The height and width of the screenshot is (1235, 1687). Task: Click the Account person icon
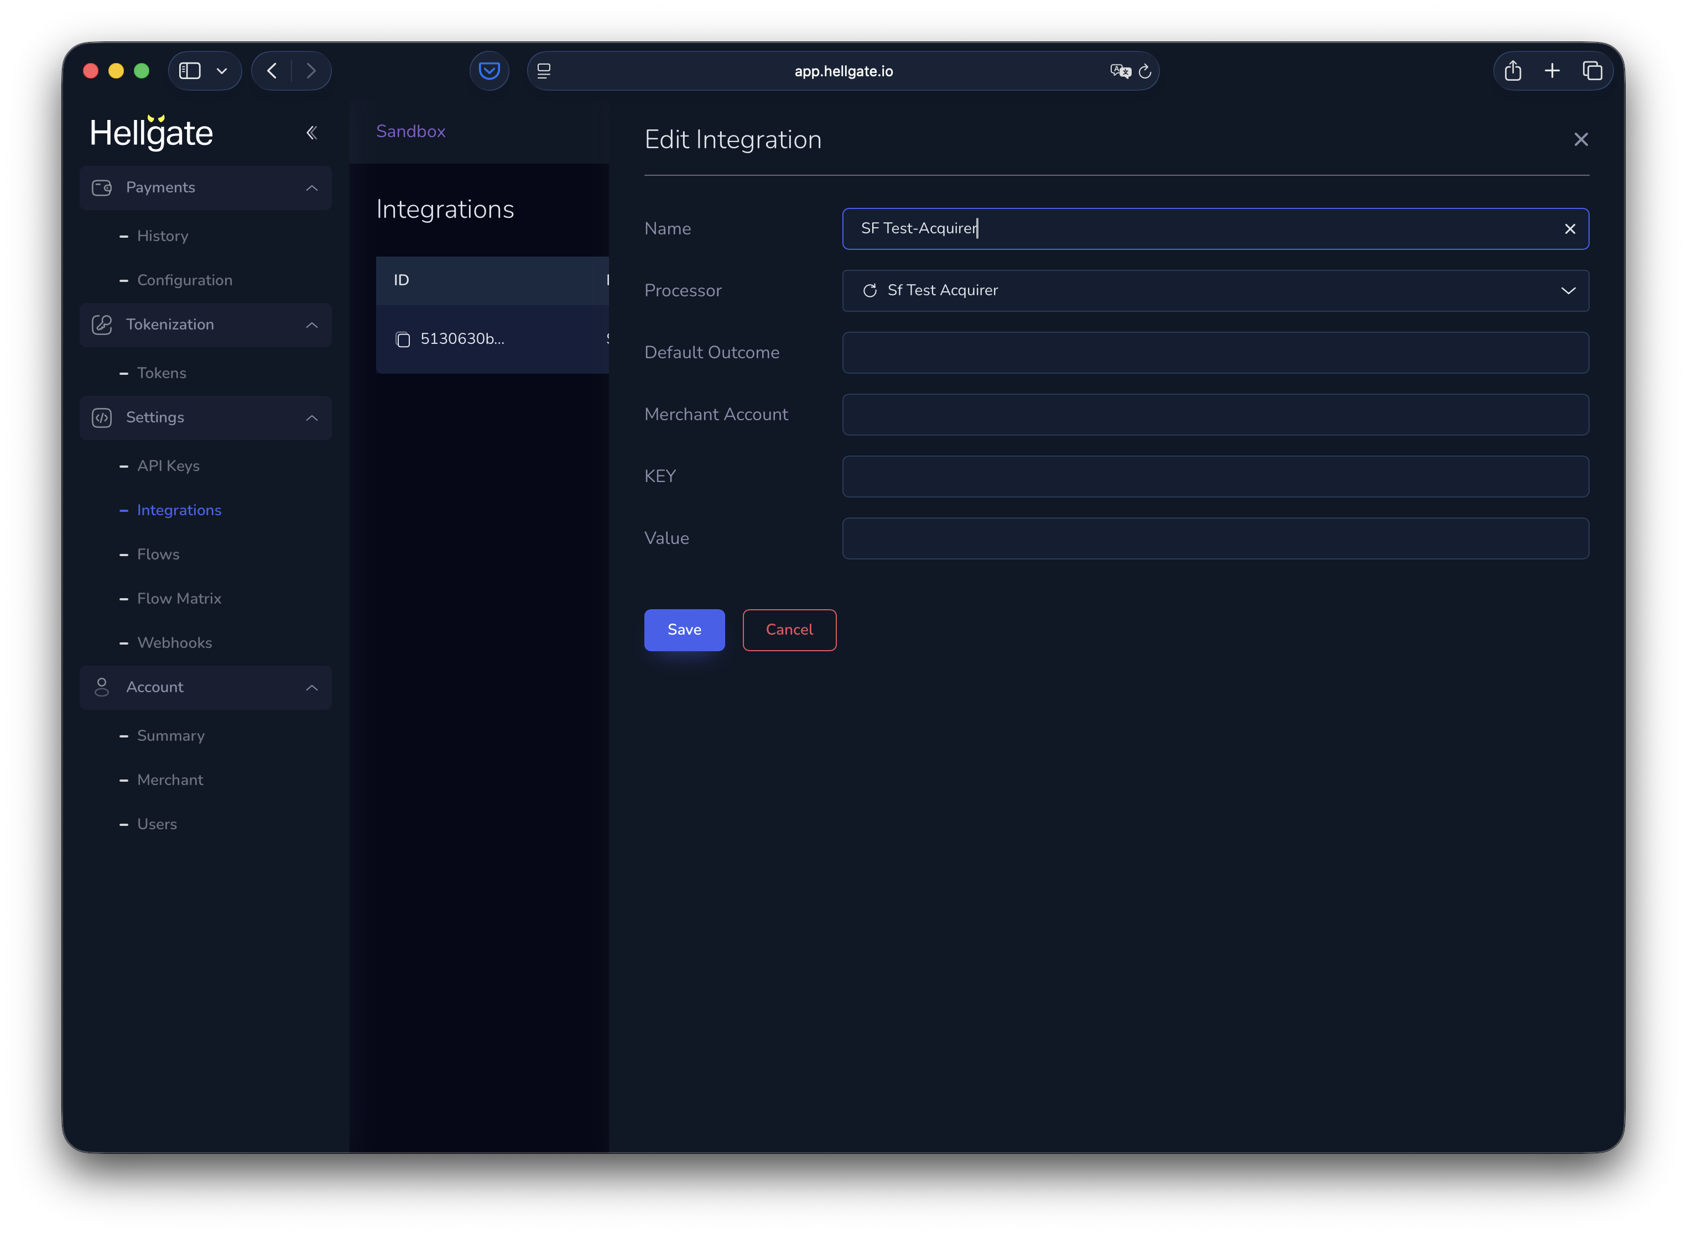coord(102,687)
